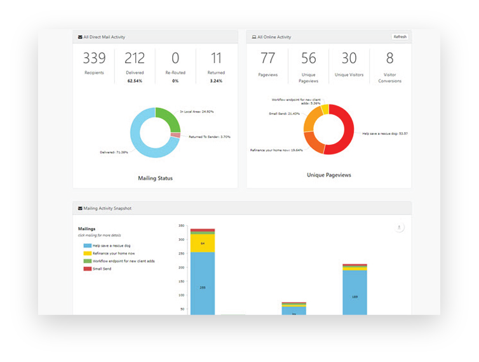
Task: Click the 77 Pageviews count
Action: (268, 58)
